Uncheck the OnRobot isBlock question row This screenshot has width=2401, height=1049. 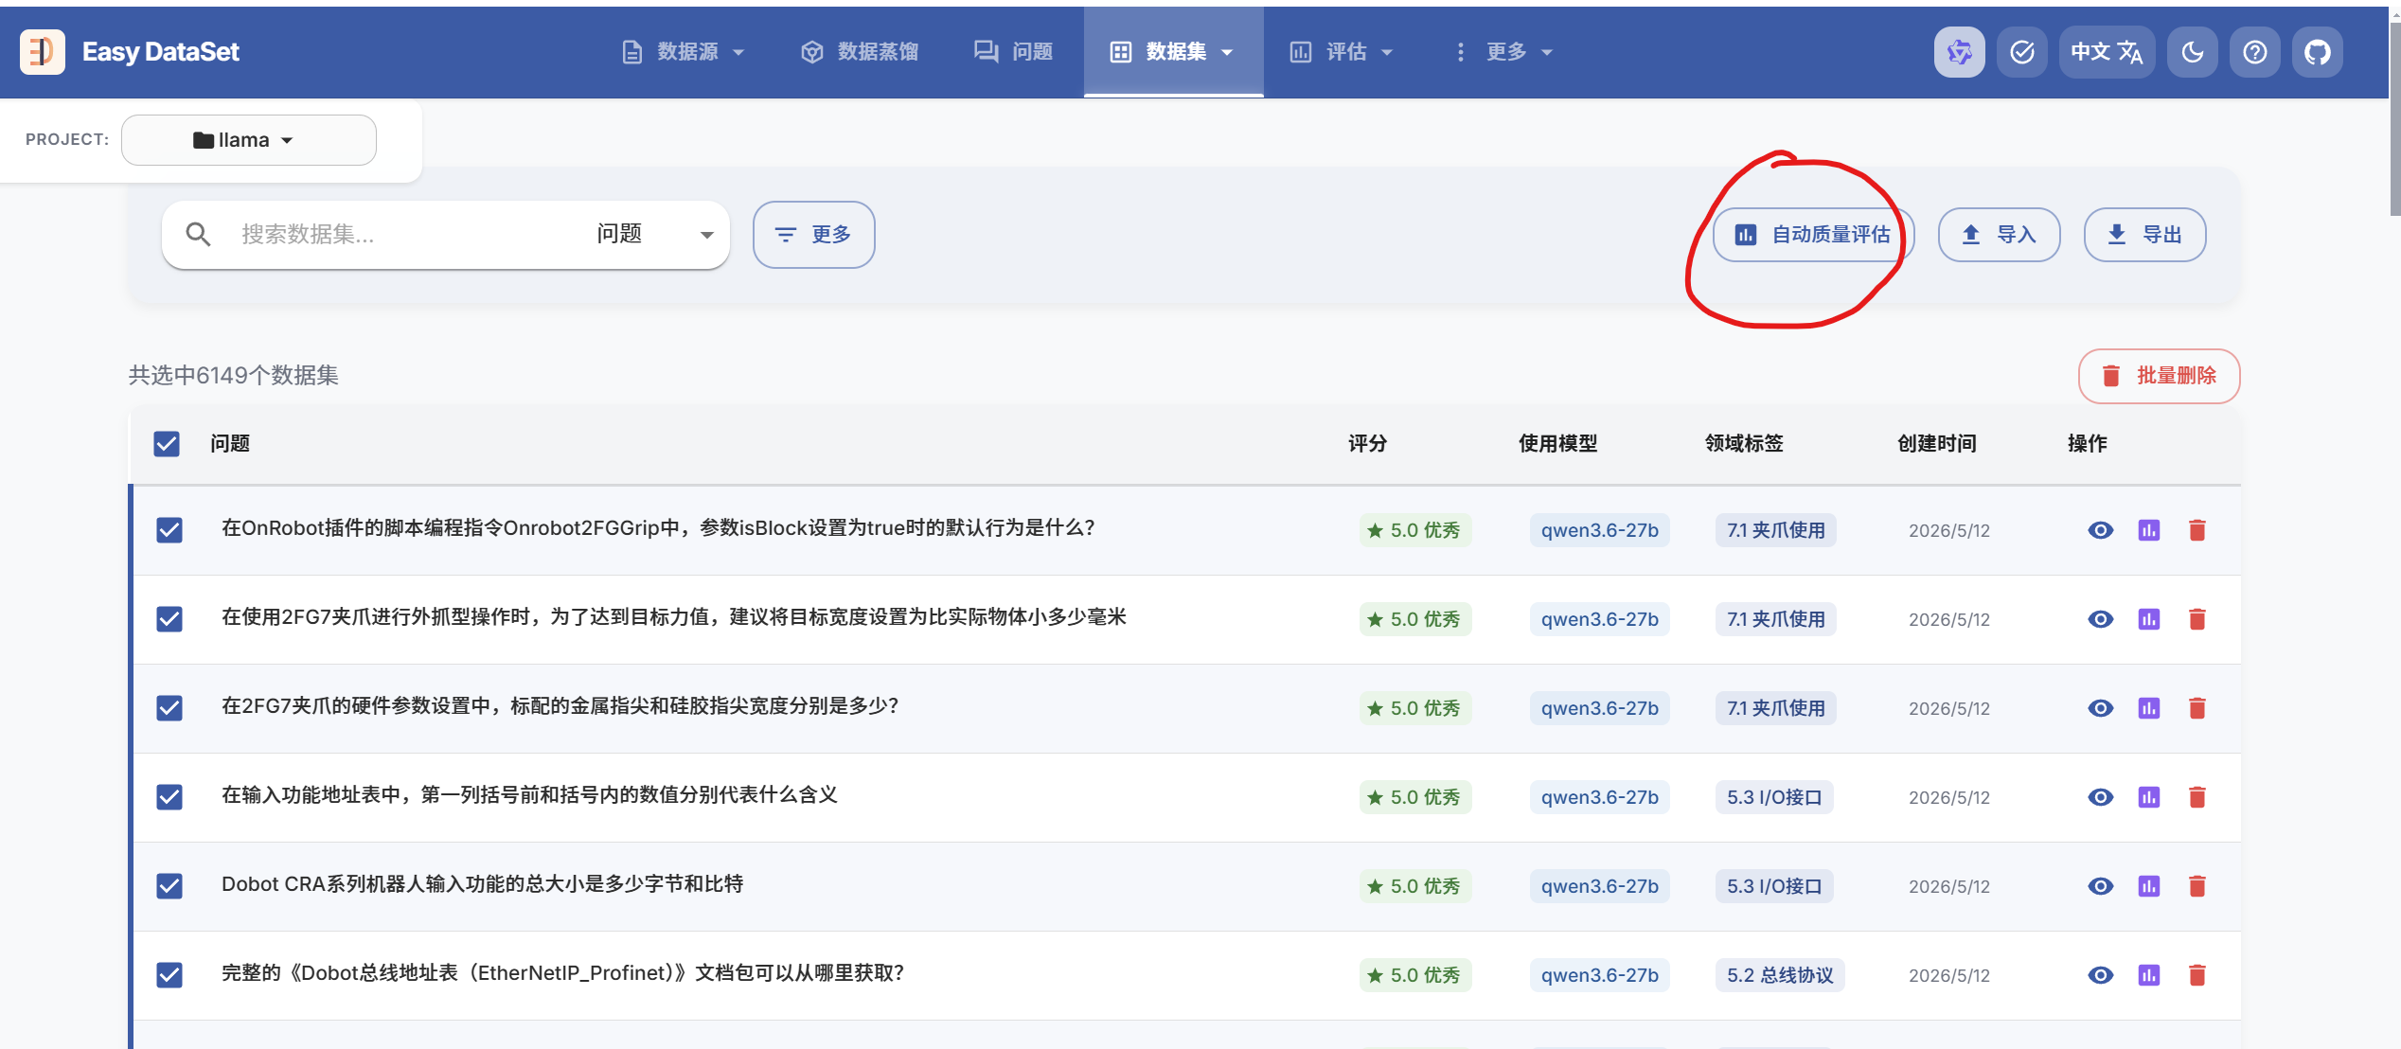pos(169,529)
